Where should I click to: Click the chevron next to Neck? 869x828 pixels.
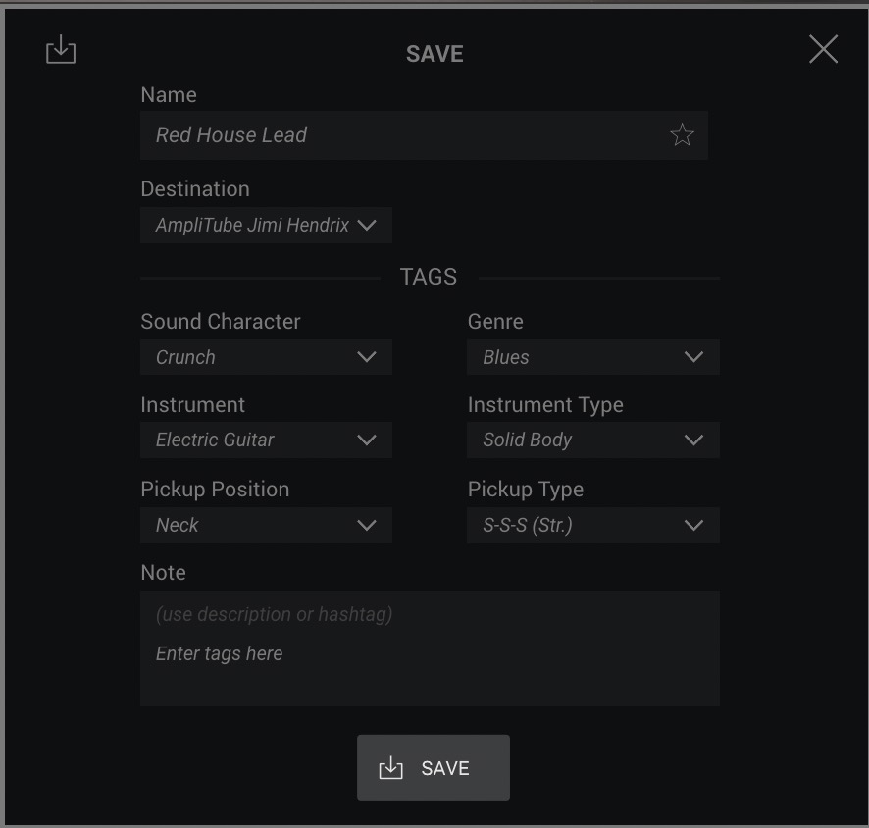point(367,525)
